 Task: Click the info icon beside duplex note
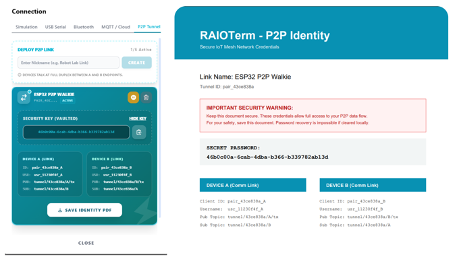click(20, 75)
